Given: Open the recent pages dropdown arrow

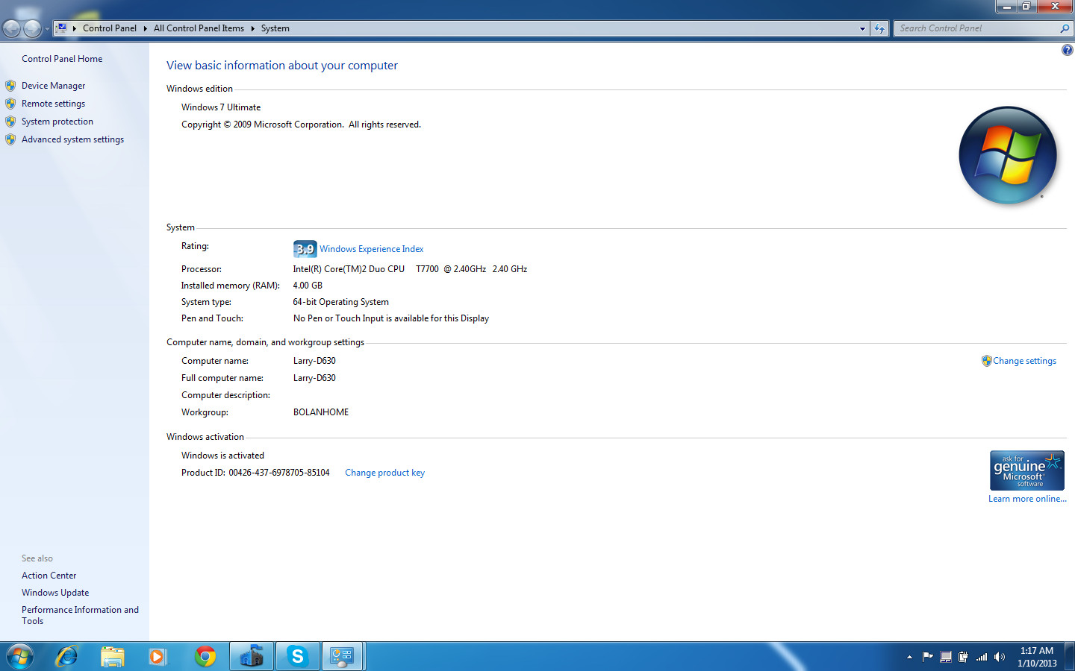Looking at the screenshot, I should (47, 29).
